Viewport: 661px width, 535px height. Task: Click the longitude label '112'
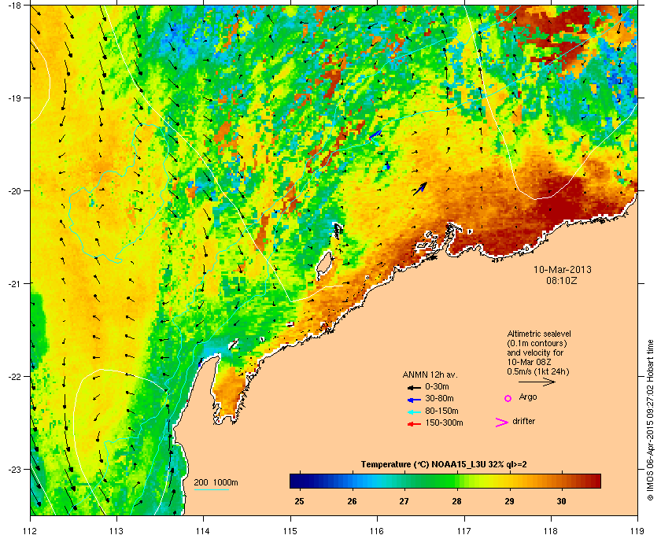(x=31, y=530)
